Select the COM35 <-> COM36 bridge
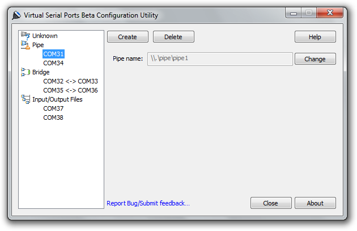The image size is (357, 231). [70, 90]
